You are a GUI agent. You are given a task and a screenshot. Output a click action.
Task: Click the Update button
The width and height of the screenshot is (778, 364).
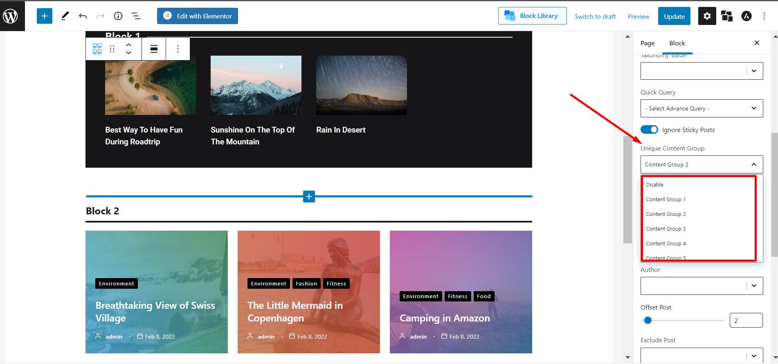[x=674, y=16]
